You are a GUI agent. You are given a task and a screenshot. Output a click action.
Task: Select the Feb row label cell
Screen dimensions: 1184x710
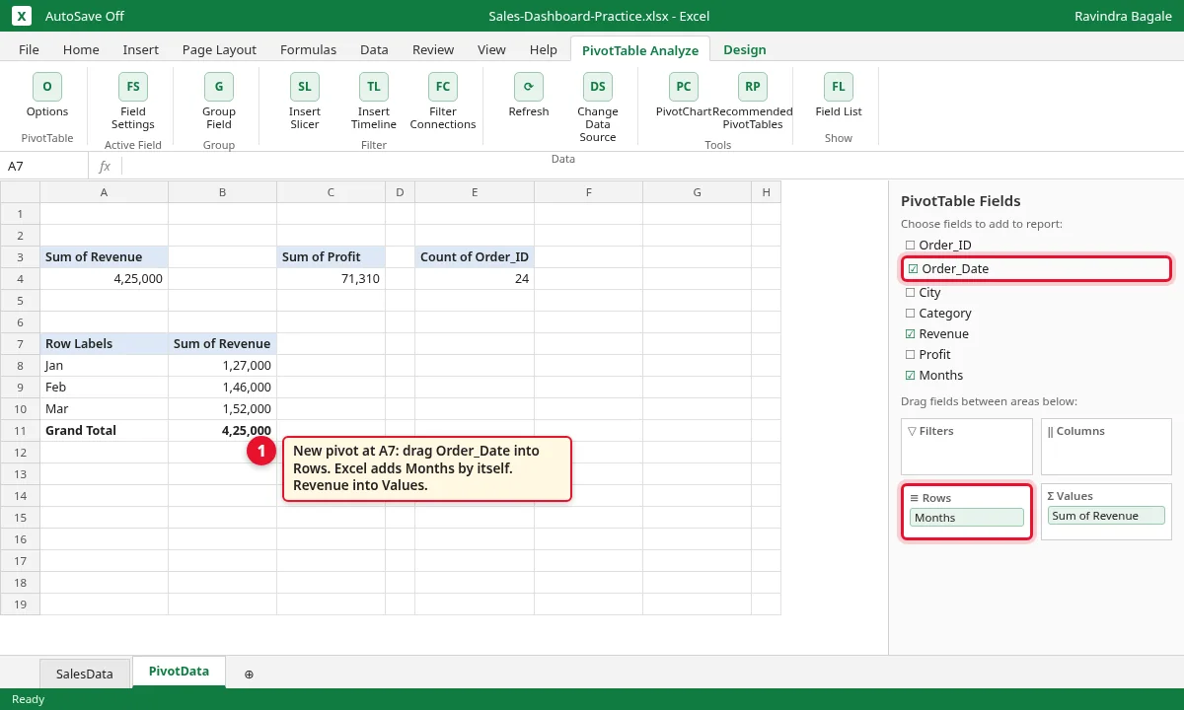point(105,387)
